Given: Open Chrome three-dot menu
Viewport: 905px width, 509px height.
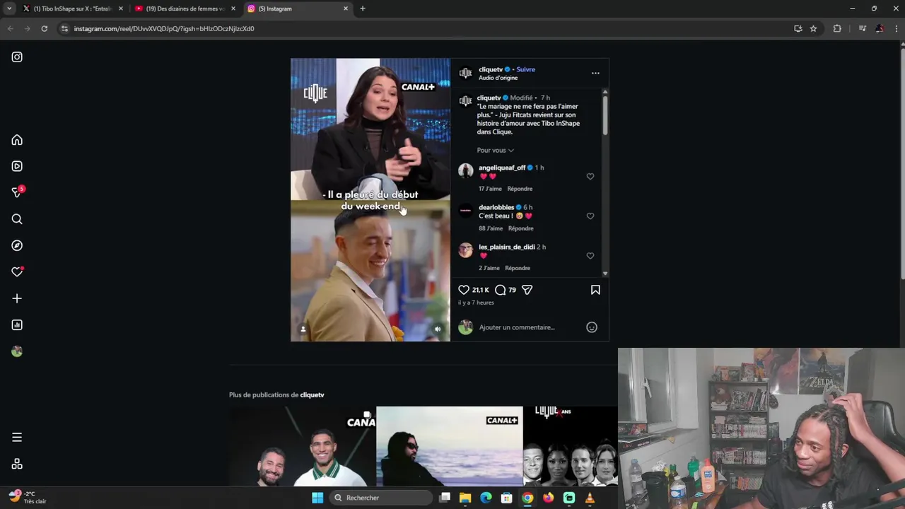Looking at the screenshot, I should (897, 28).
